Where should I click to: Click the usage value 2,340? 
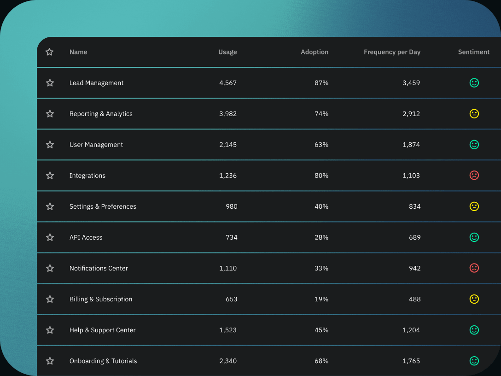point(228,361)
